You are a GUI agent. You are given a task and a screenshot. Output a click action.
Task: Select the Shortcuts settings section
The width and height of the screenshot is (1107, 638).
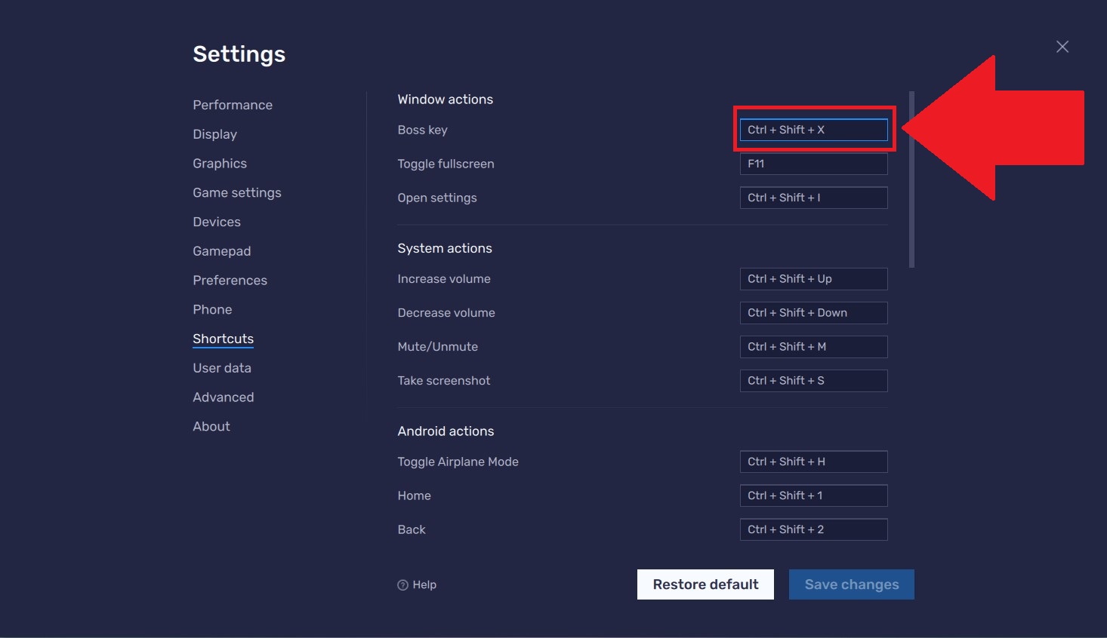tap(223, 339)
